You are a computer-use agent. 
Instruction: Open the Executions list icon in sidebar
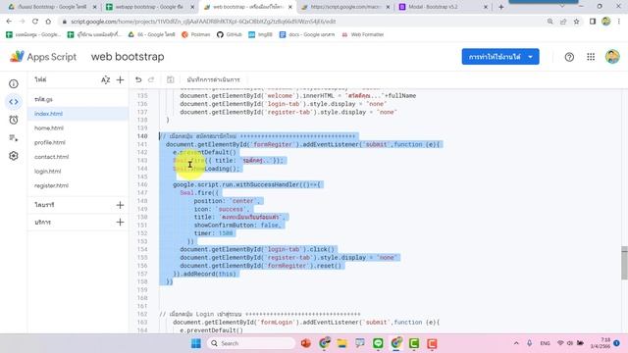point(14,138)
